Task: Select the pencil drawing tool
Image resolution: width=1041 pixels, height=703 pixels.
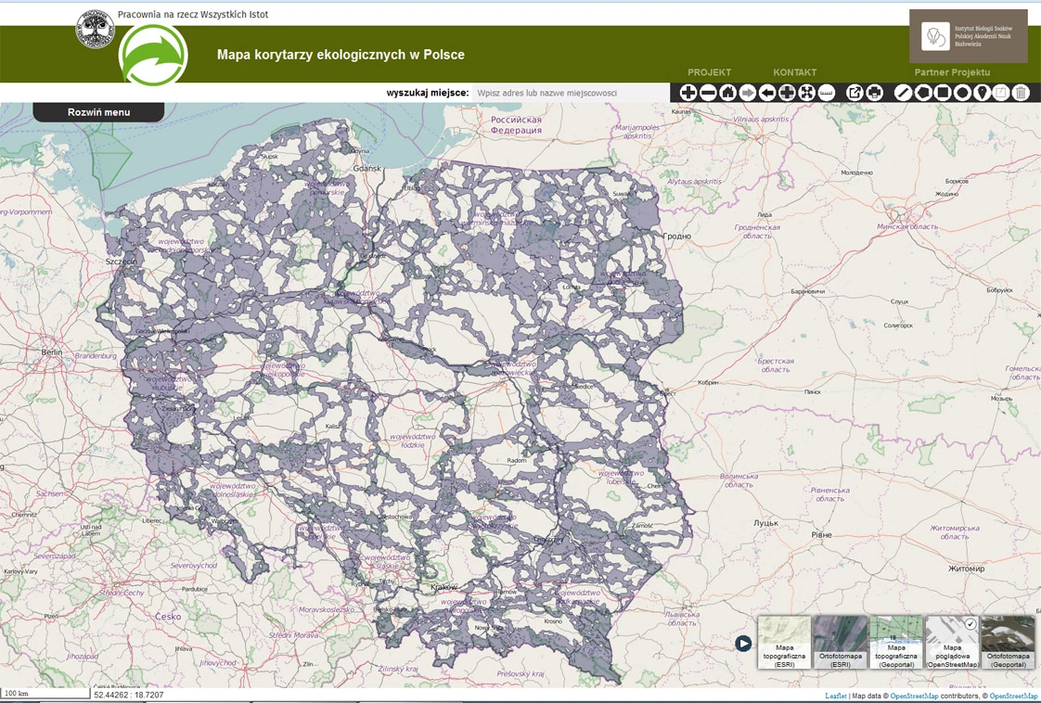Action: 902,92
